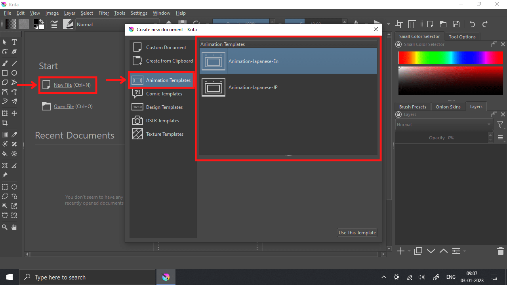
Task: Select the Elliptical Selection tool
Action: tap(14, 187)
